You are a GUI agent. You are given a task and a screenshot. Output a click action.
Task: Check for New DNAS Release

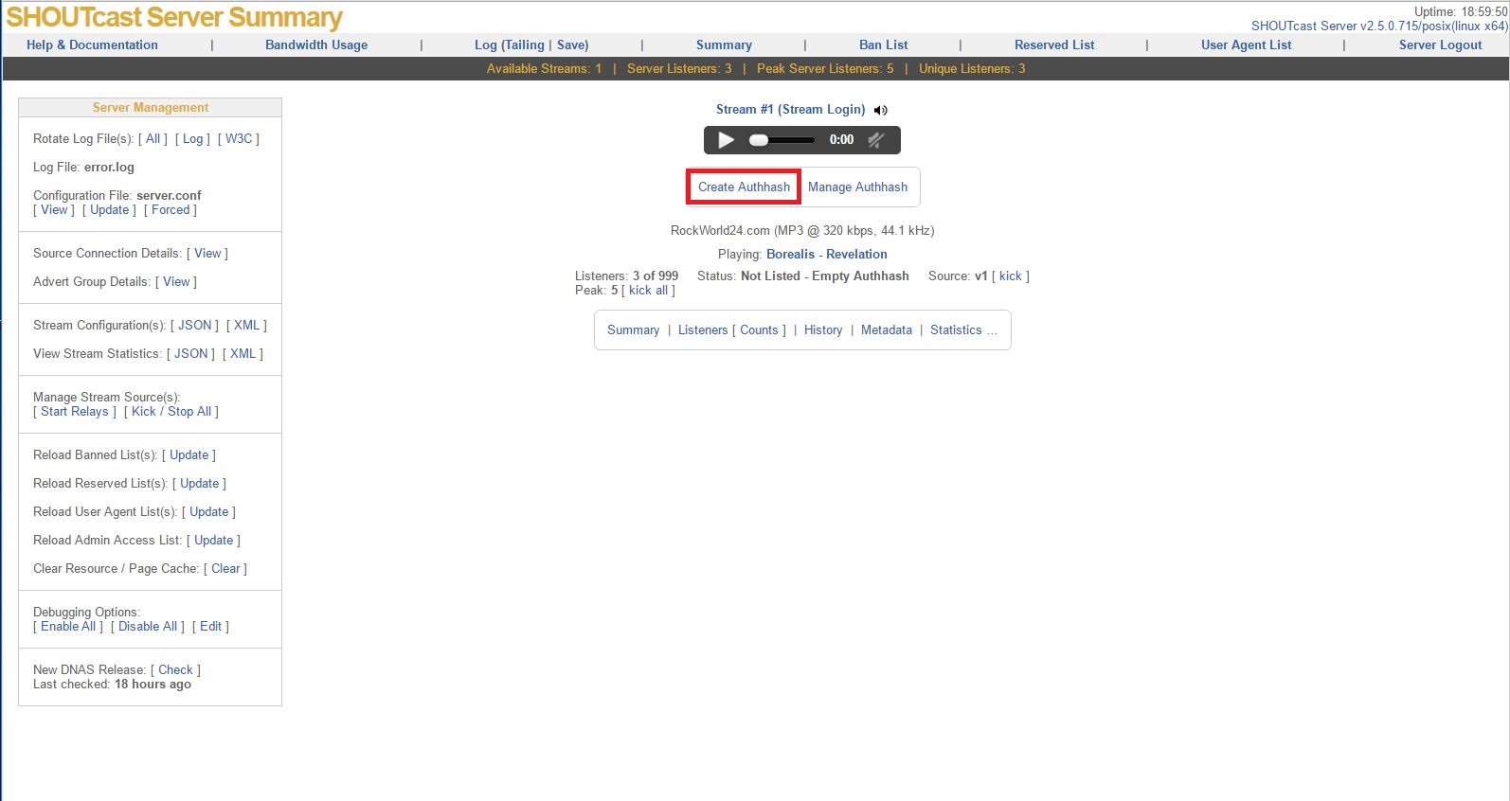point(175,669)
